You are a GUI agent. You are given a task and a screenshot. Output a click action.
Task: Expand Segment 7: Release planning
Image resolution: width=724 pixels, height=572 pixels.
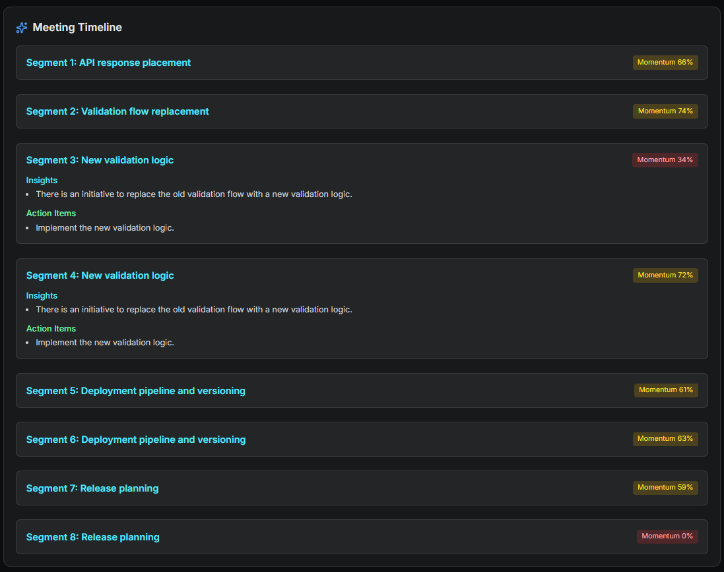pyautogui.click(x=92, y=488)
